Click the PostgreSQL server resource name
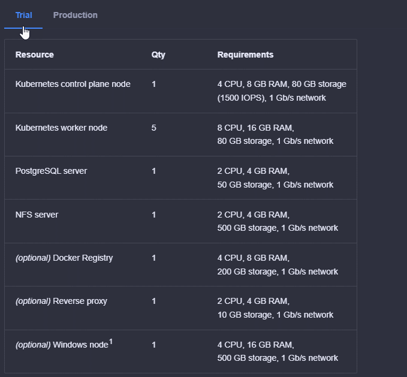 coord(51,171)
